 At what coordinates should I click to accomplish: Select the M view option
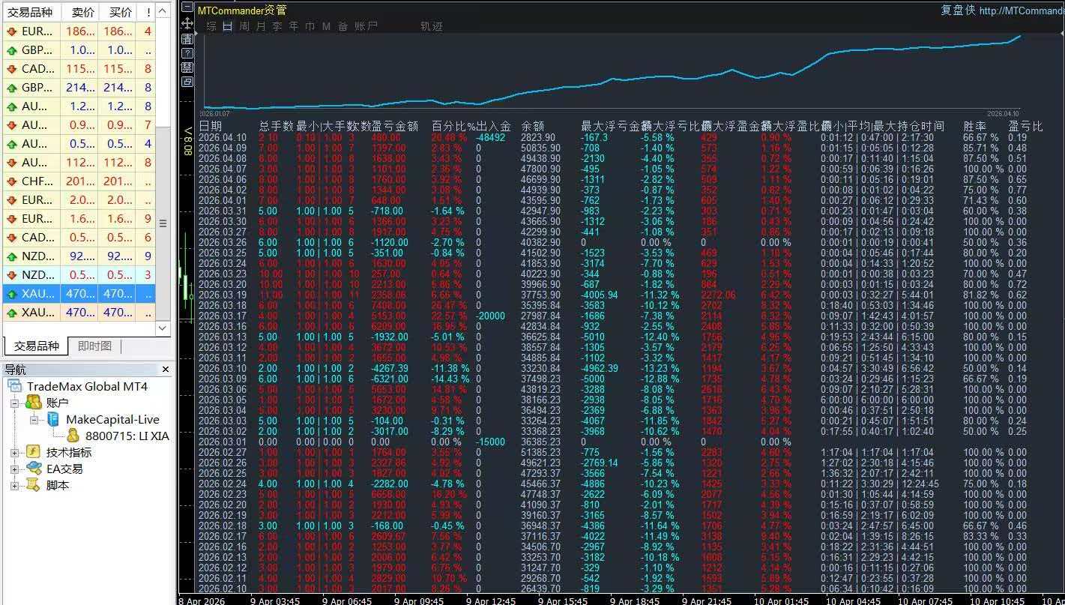tap(326, 26)
